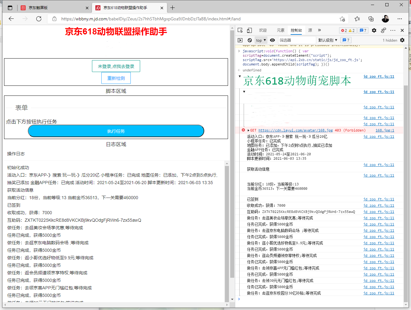Open the issues panel showing 7 issues
The height and width of the screenshot is (310, 411).
coord(362,30)
